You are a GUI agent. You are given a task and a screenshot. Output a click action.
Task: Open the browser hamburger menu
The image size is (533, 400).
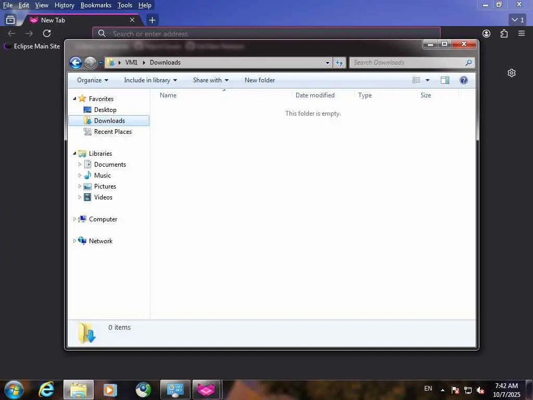522,33
